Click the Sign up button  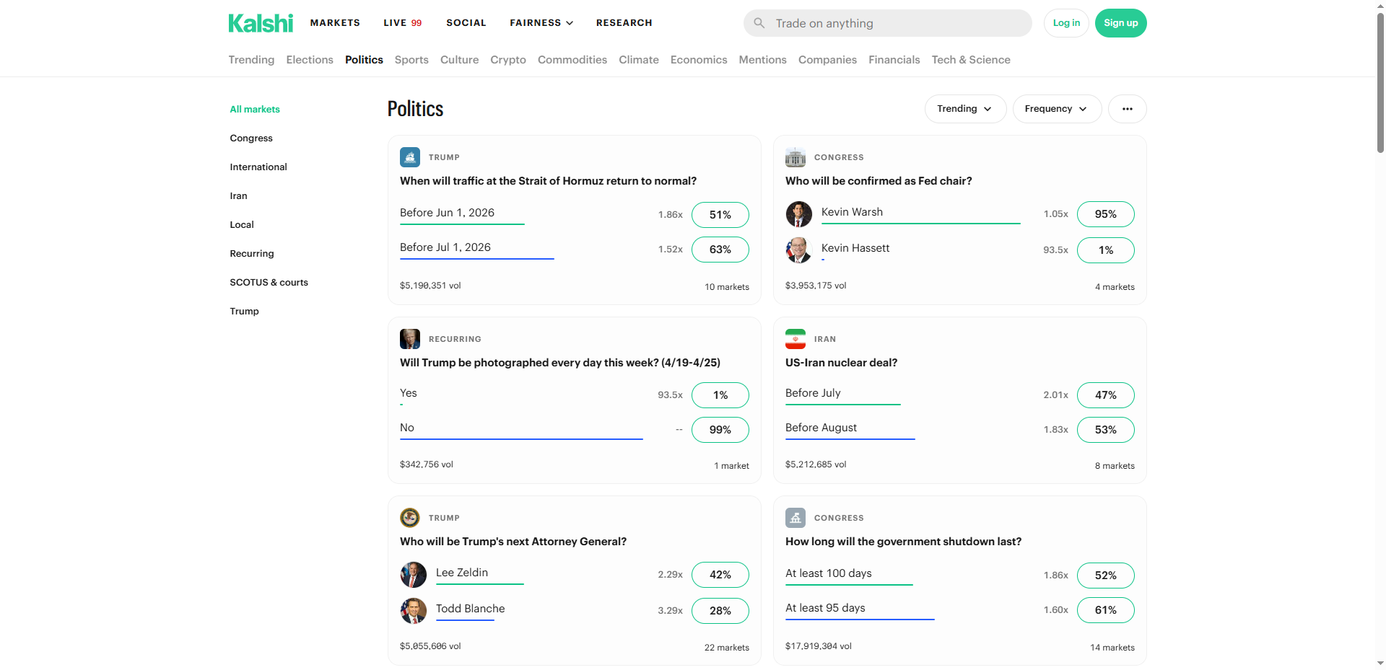coord(1120,23)
